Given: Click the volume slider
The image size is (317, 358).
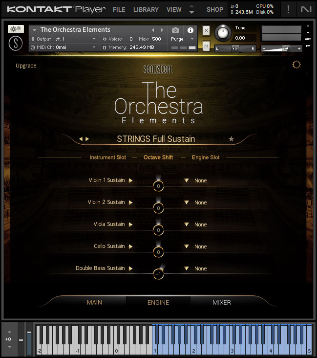Looking at the screenshot, I should point(281,48).
